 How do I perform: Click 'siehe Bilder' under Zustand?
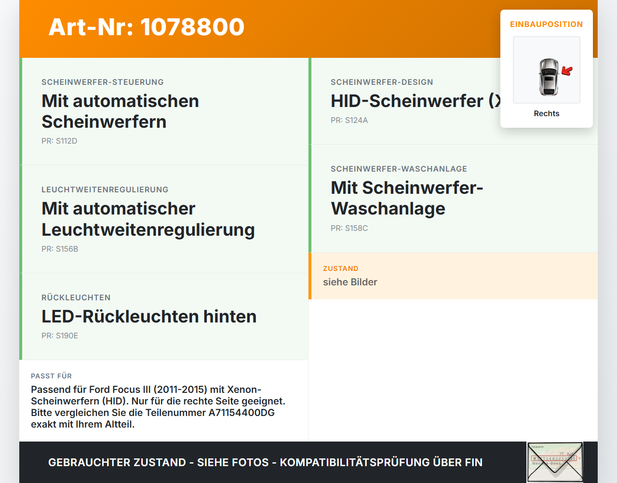click(x=350, y=282)
